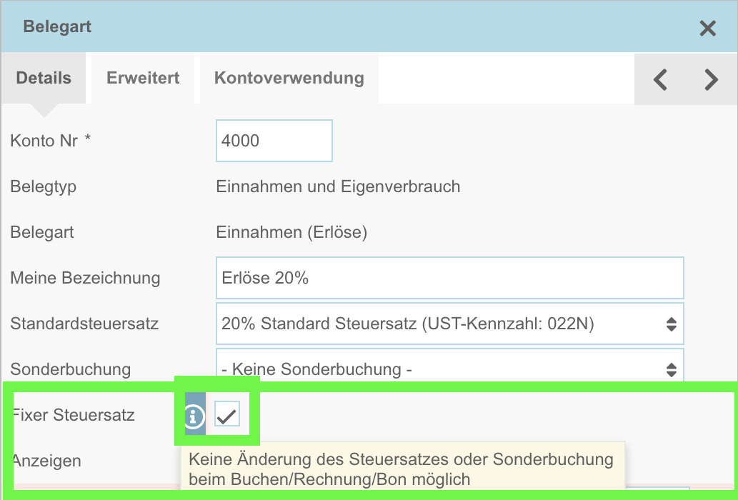
Task: Open the Keine Sonderbuchung dropdown
Action: pos(449,366)
